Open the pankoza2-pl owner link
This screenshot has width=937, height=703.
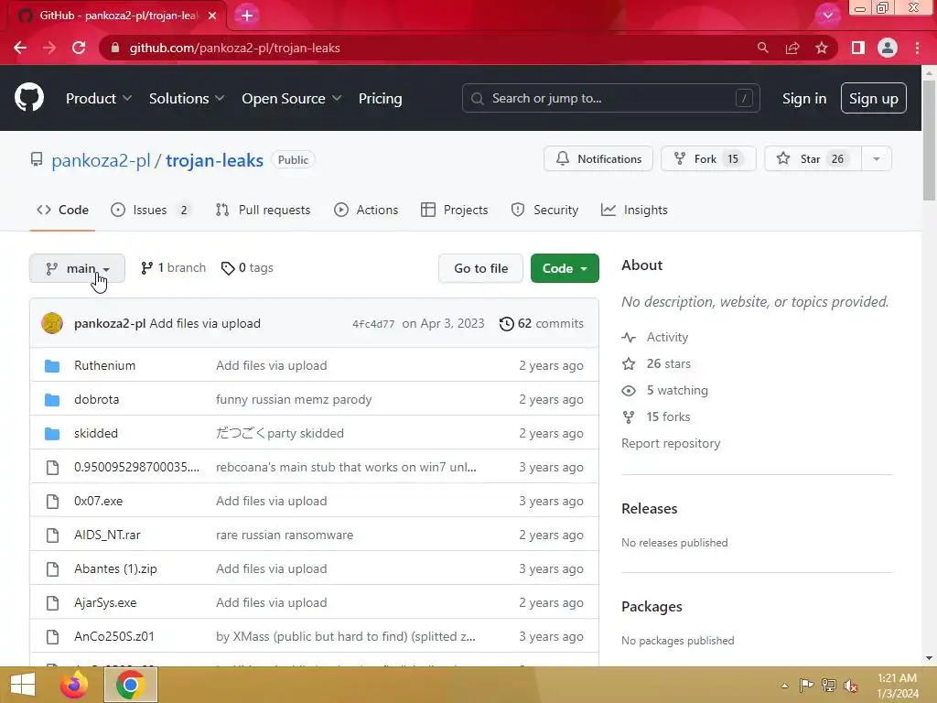[101, 160]
